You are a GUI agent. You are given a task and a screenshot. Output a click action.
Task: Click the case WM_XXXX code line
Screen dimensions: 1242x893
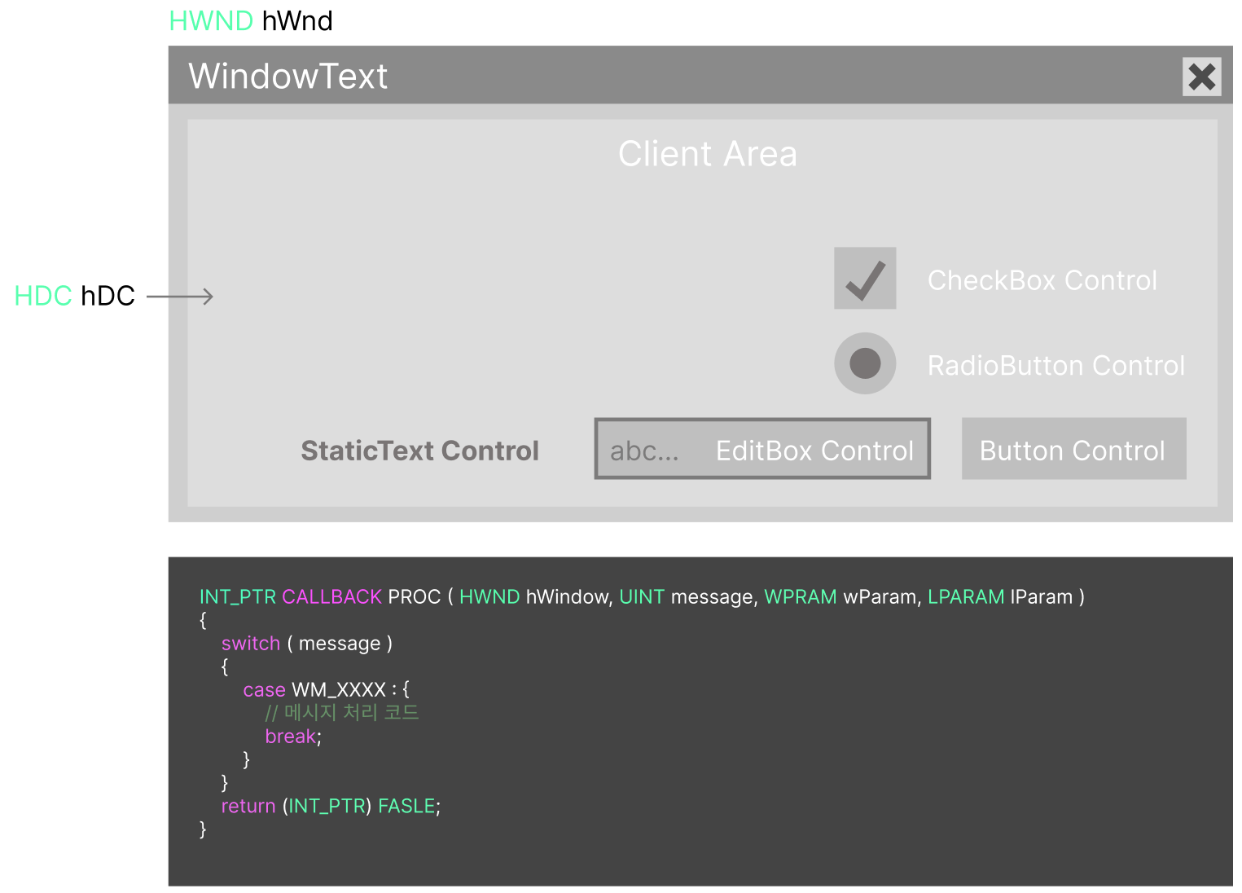point(326,690)
